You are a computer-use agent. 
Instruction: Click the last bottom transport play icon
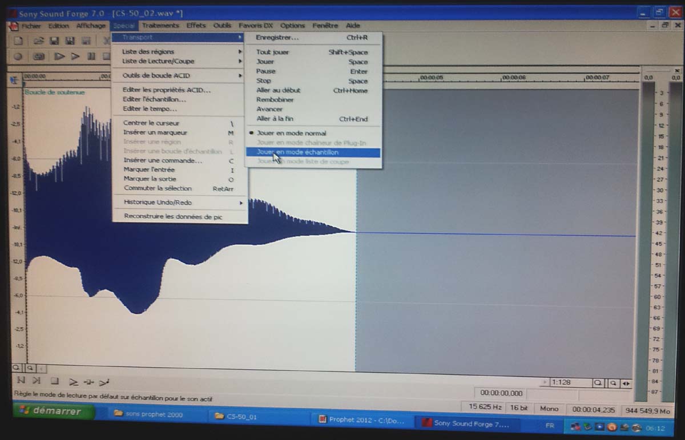tap(104, 382)
